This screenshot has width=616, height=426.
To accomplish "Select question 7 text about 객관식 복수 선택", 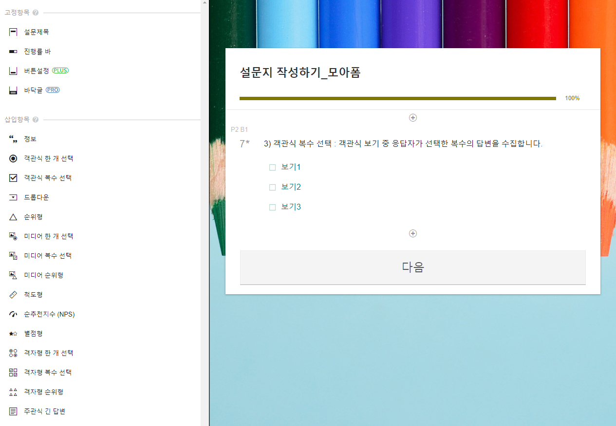I will 403,143.
